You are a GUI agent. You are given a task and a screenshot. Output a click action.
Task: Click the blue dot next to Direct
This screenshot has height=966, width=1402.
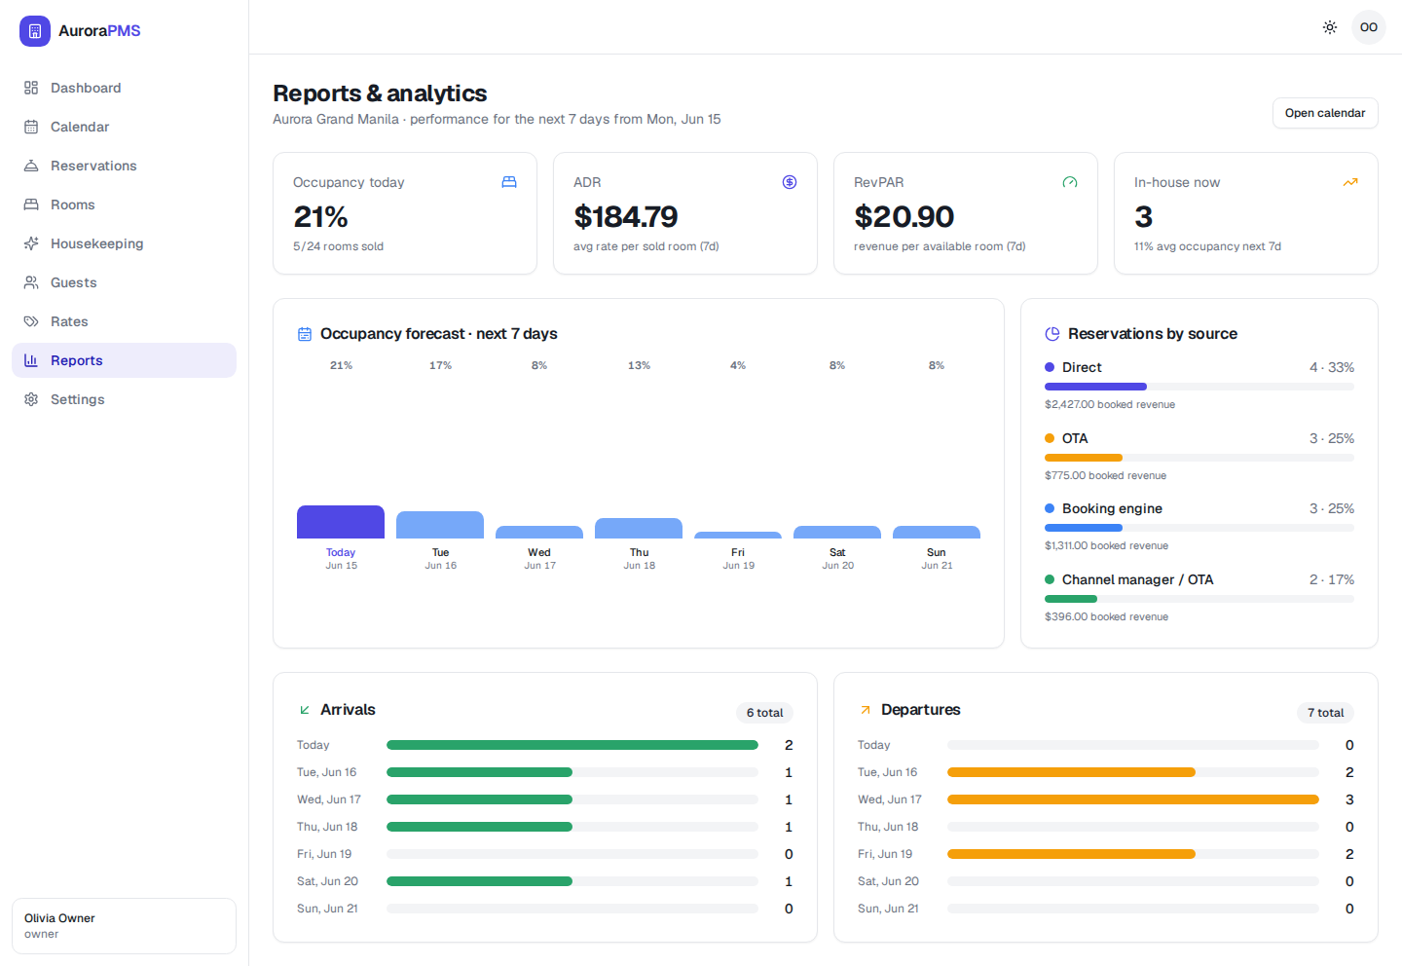point(1050,367)
